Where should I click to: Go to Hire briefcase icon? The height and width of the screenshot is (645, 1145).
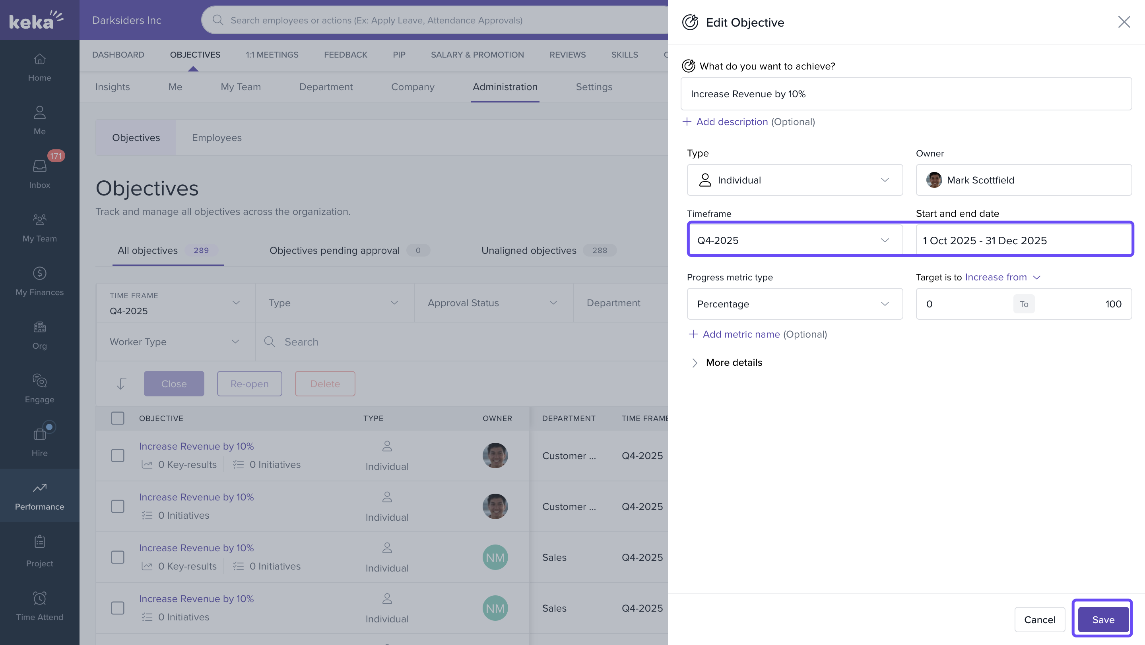(x=40, y=434)
